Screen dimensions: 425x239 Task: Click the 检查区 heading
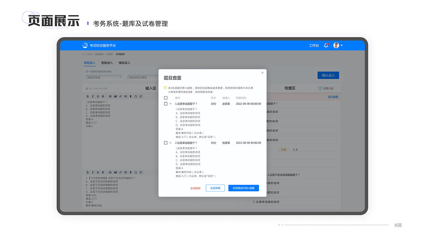(x=290, y=88)
